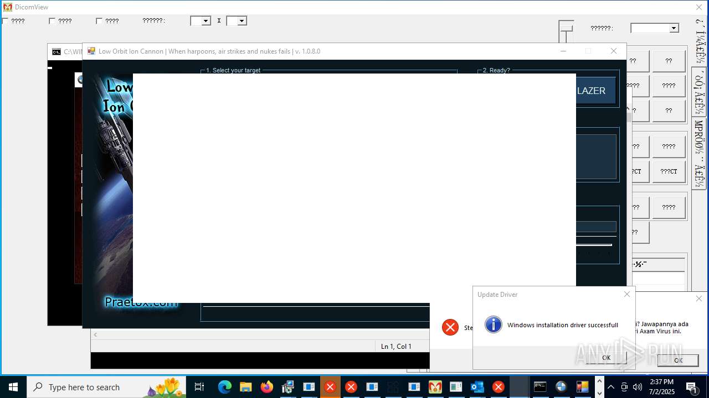This screenshot has height=398, width=709.
Task: Click the left scroll arrow of the window behind LOIC
Action: pyautogui.click(x=95, y=334)
